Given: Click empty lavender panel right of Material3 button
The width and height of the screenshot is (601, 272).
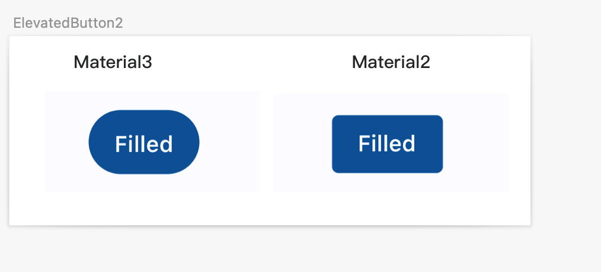Looking at the screenshot, I should pyautogui.click(x=230, y=142).
